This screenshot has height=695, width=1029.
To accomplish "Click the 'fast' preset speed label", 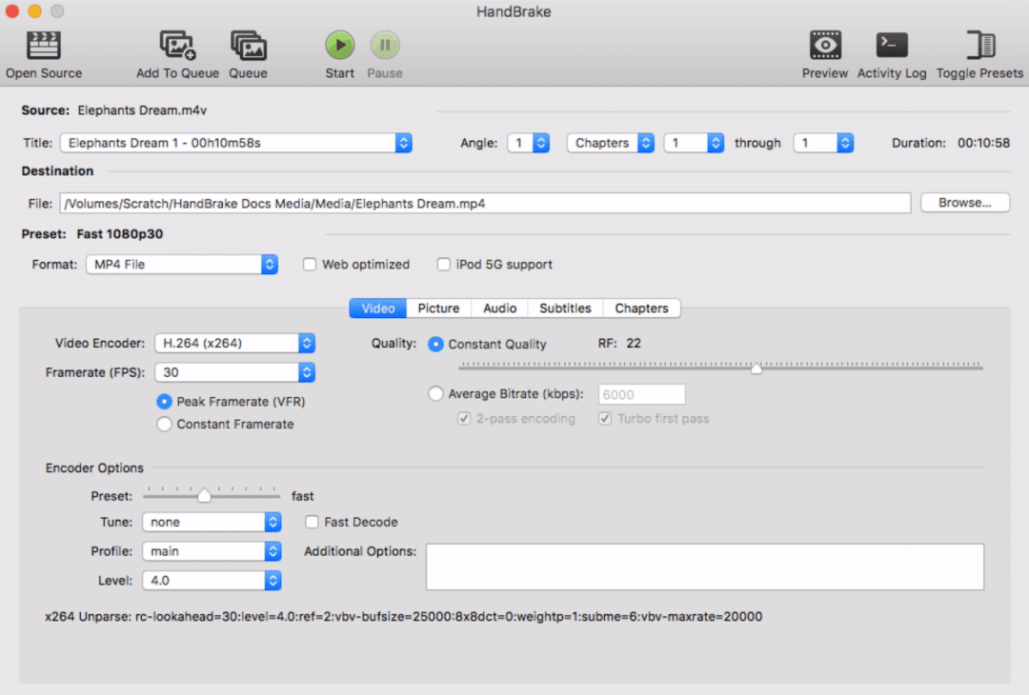I will pos(303,496).
